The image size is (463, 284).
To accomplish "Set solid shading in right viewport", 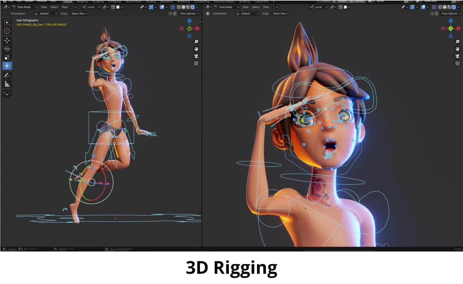I will (445, 7).
